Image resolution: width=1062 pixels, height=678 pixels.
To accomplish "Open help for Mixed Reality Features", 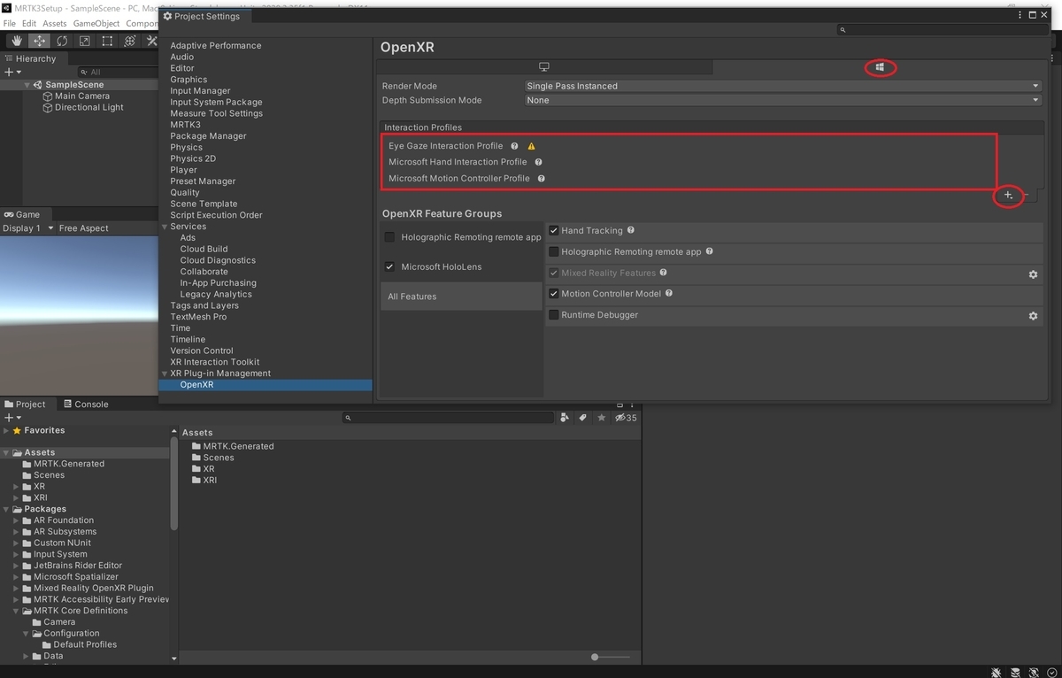I will 663,273.
